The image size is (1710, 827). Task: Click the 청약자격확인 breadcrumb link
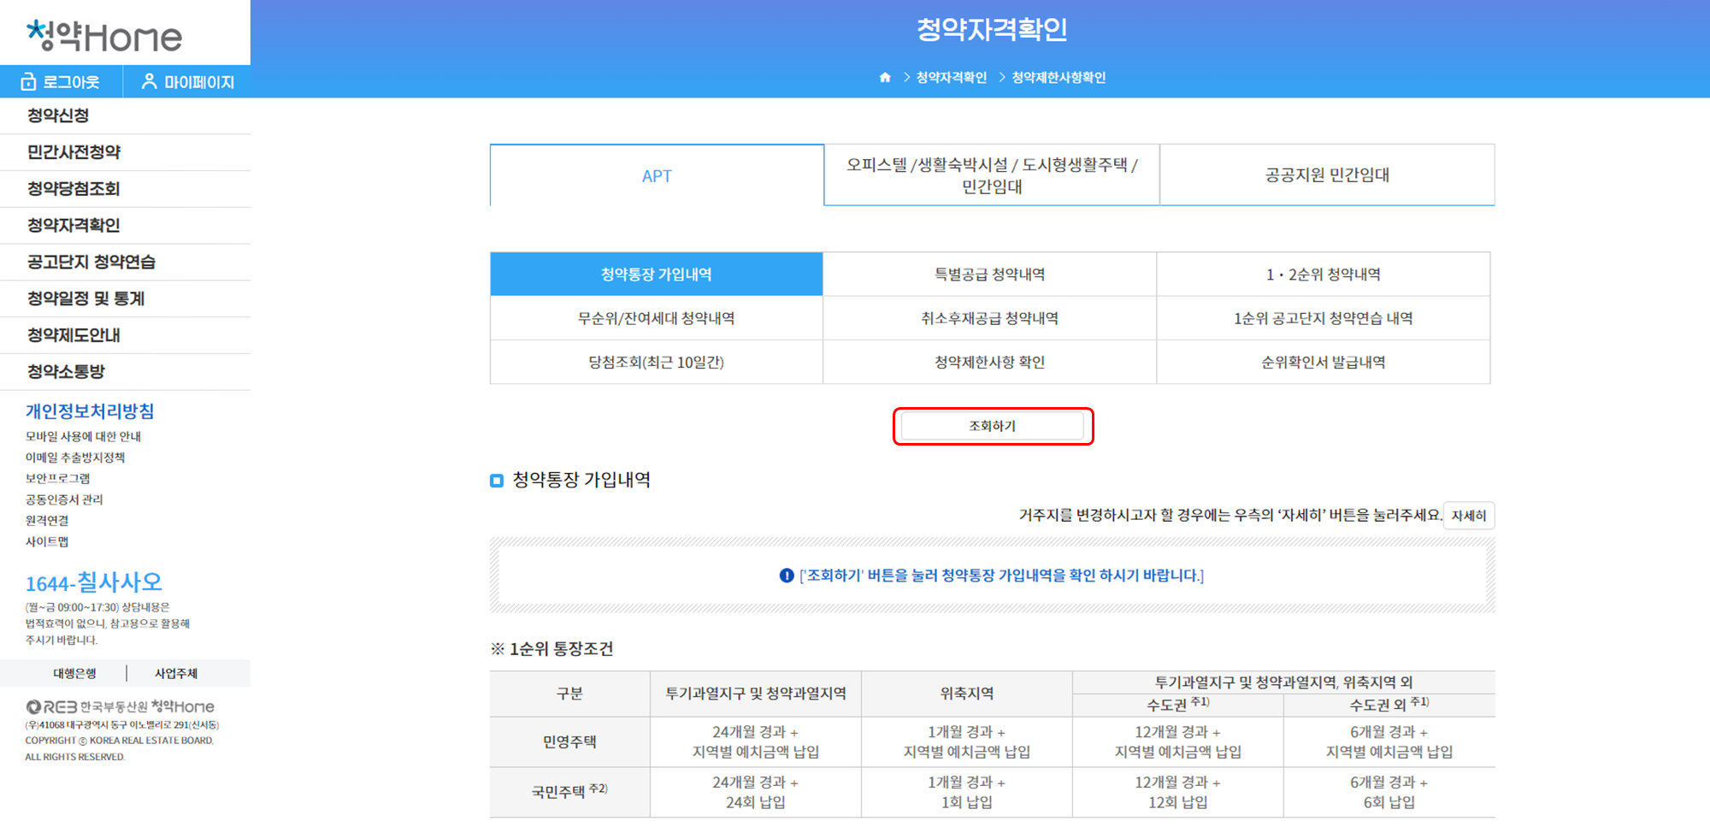click(952, 77)
